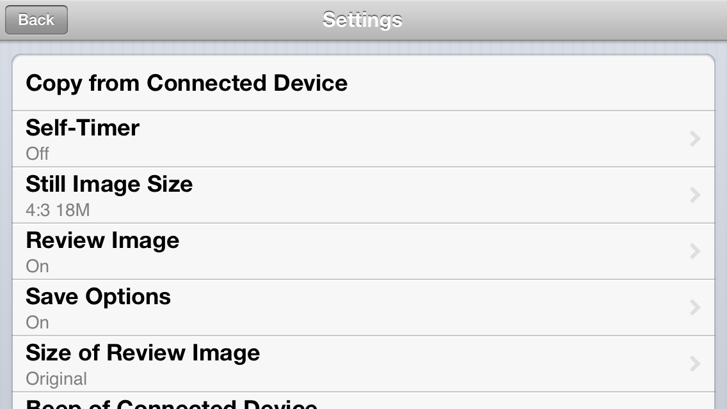Screen dimensions: 727x409
Task: Click the Review Image row chevron
Action: (x=695, y=251)
